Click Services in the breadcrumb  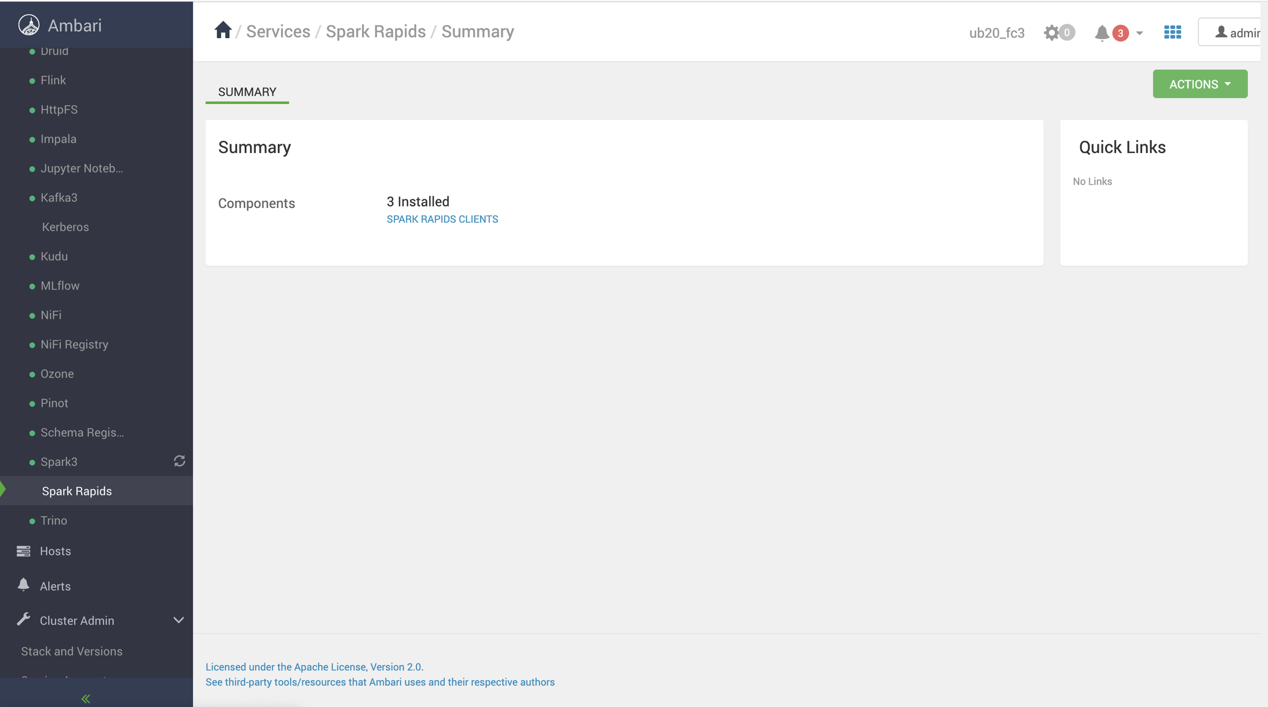[x=278, y=31]
